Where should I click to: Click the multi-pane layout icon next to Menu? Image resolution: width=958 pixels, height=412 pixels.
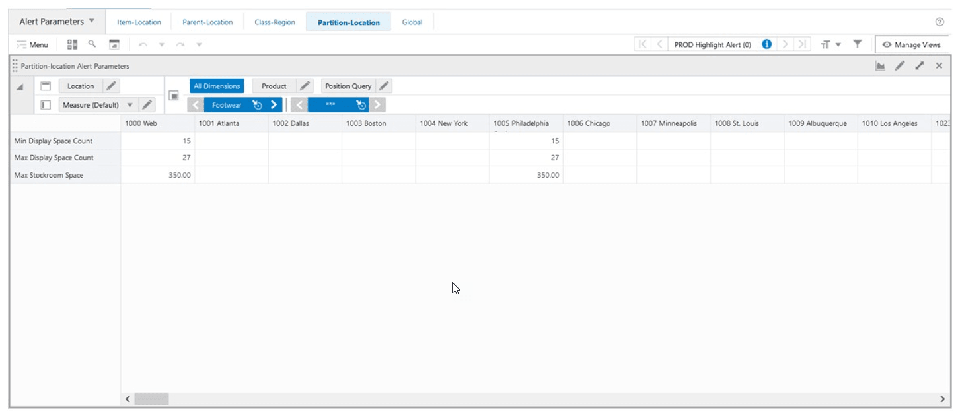(x=72, y=44)
